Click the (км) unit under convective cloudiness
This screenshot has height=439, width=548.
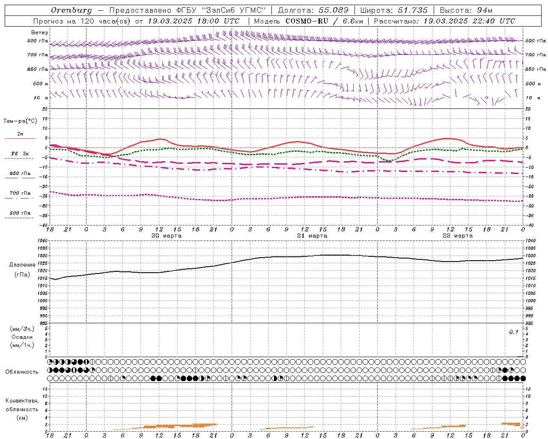[22, 418]
